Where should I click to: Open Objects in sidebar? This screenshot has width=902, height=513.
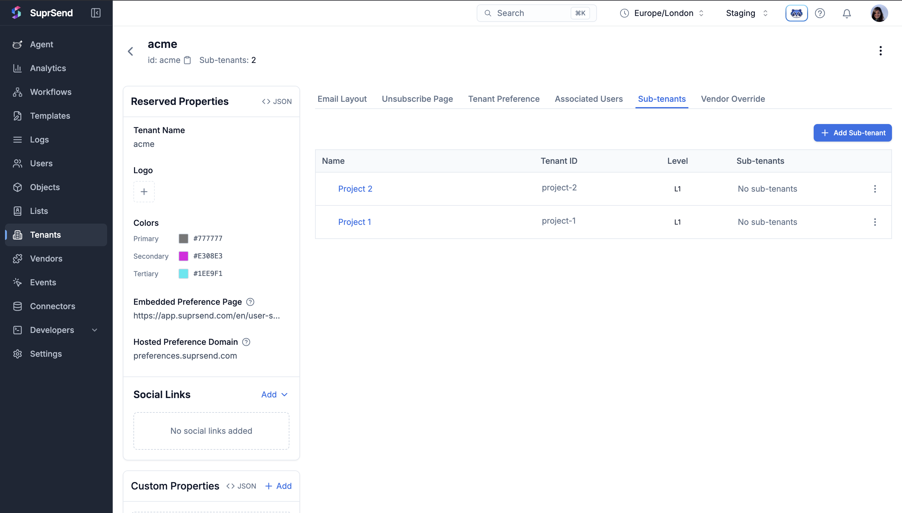[x=56, y=187]
